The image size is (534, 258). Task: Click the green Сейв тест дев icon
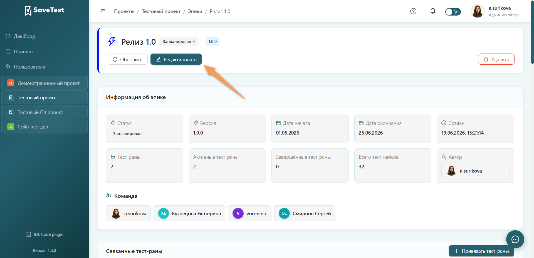11,127
